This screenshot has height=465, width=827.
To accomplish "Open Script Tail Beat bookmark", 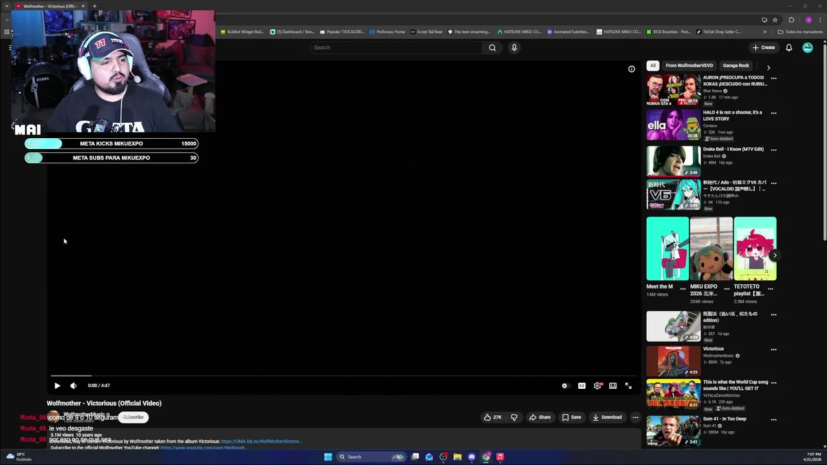I will click(427, 32).
